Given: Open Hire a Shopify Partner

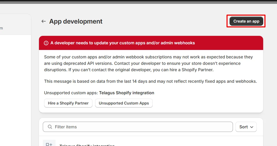Looking at the screenshot, I should (x=68, y=103).
